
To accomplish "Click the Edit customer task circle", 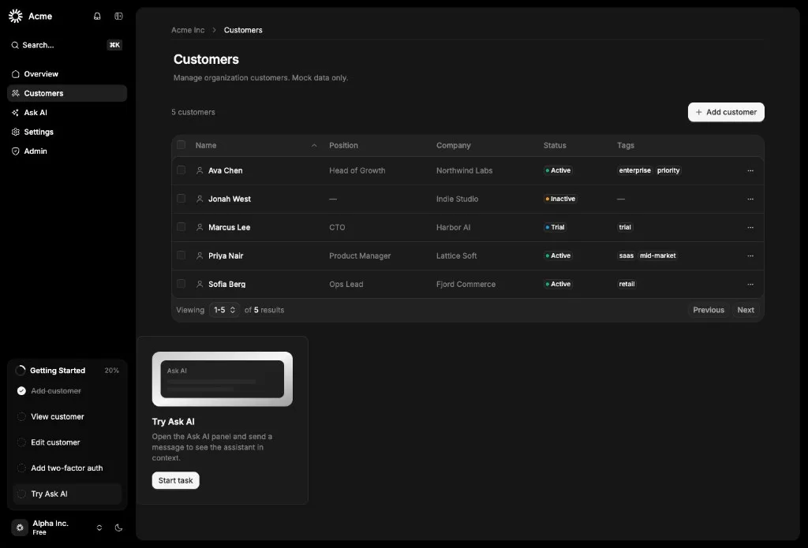I will [x=21, y=442].
